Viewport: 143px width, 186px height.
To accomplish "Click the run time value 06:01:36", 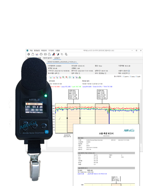I will pos(105,71).
